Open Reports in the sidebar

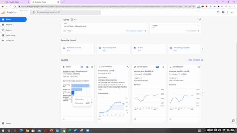pos(9,25)
